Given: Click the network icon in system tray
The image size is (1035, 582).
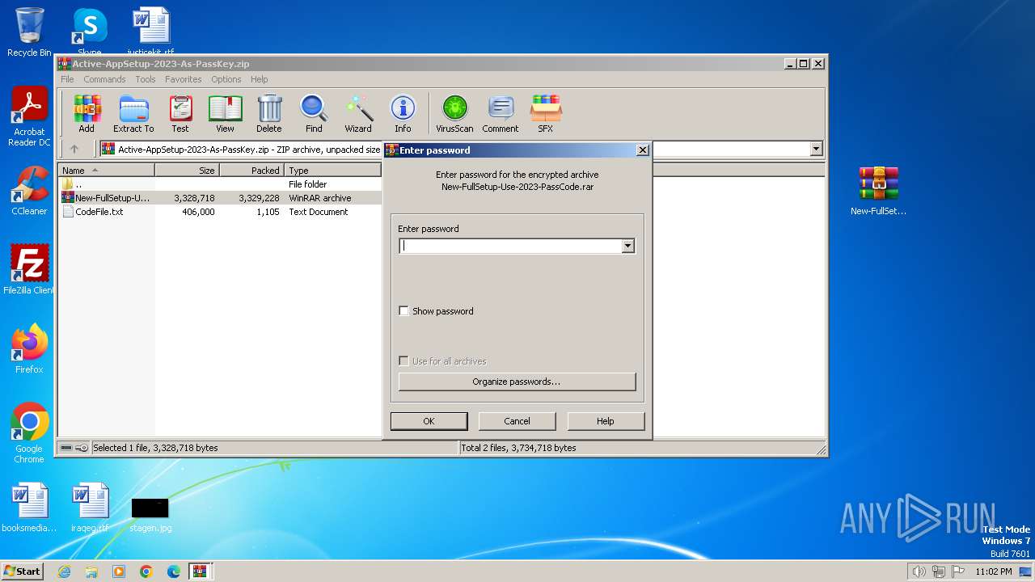Looking at the screenshot, I should coord(938,571).
